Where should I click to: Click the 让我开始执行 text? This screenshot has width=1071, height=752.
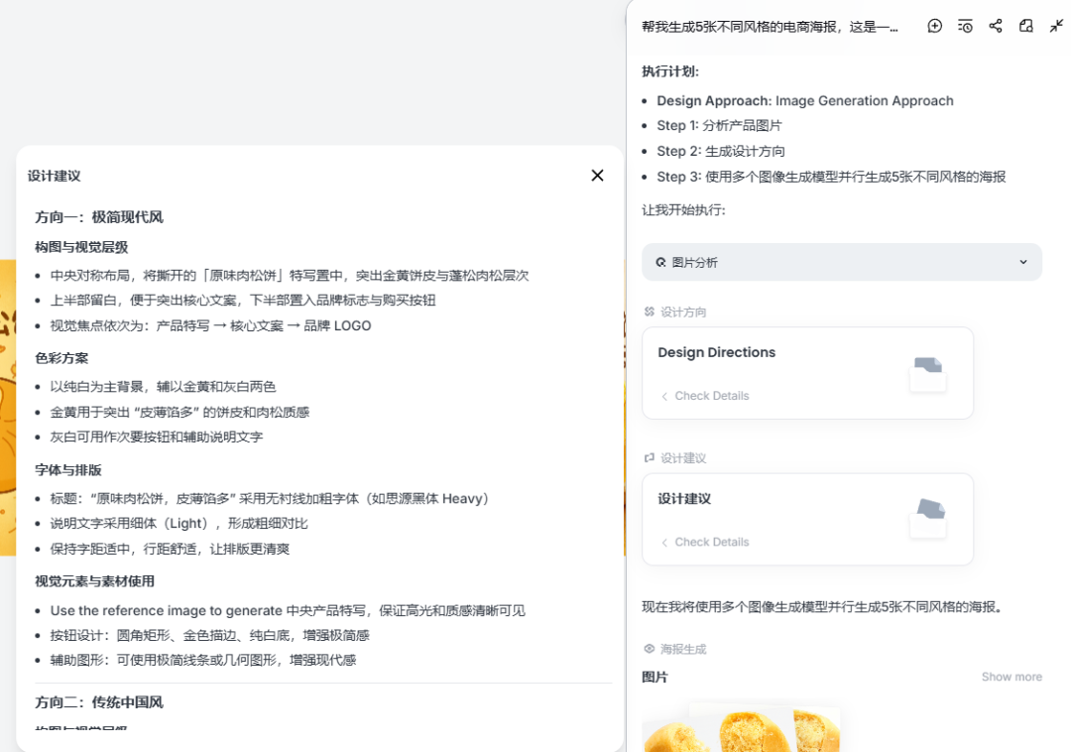tap(683, 209)
